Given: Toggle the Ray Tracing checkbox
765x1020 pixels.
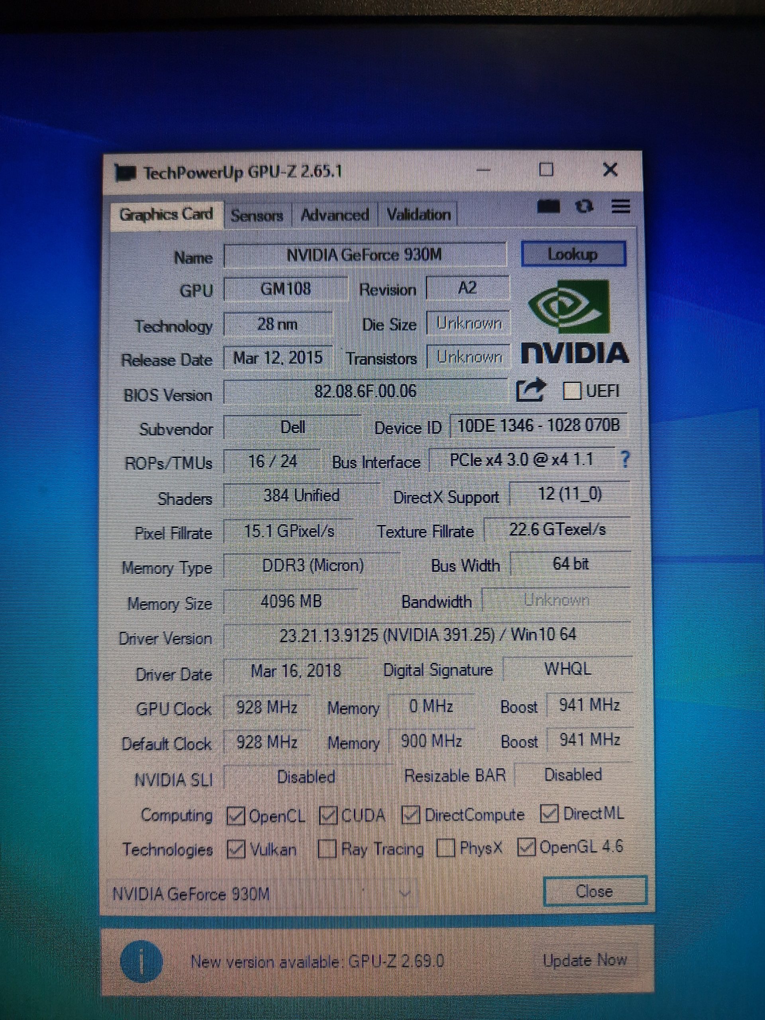Looking at the screenshot, I should pyautogui.click(x=327, y=849).
